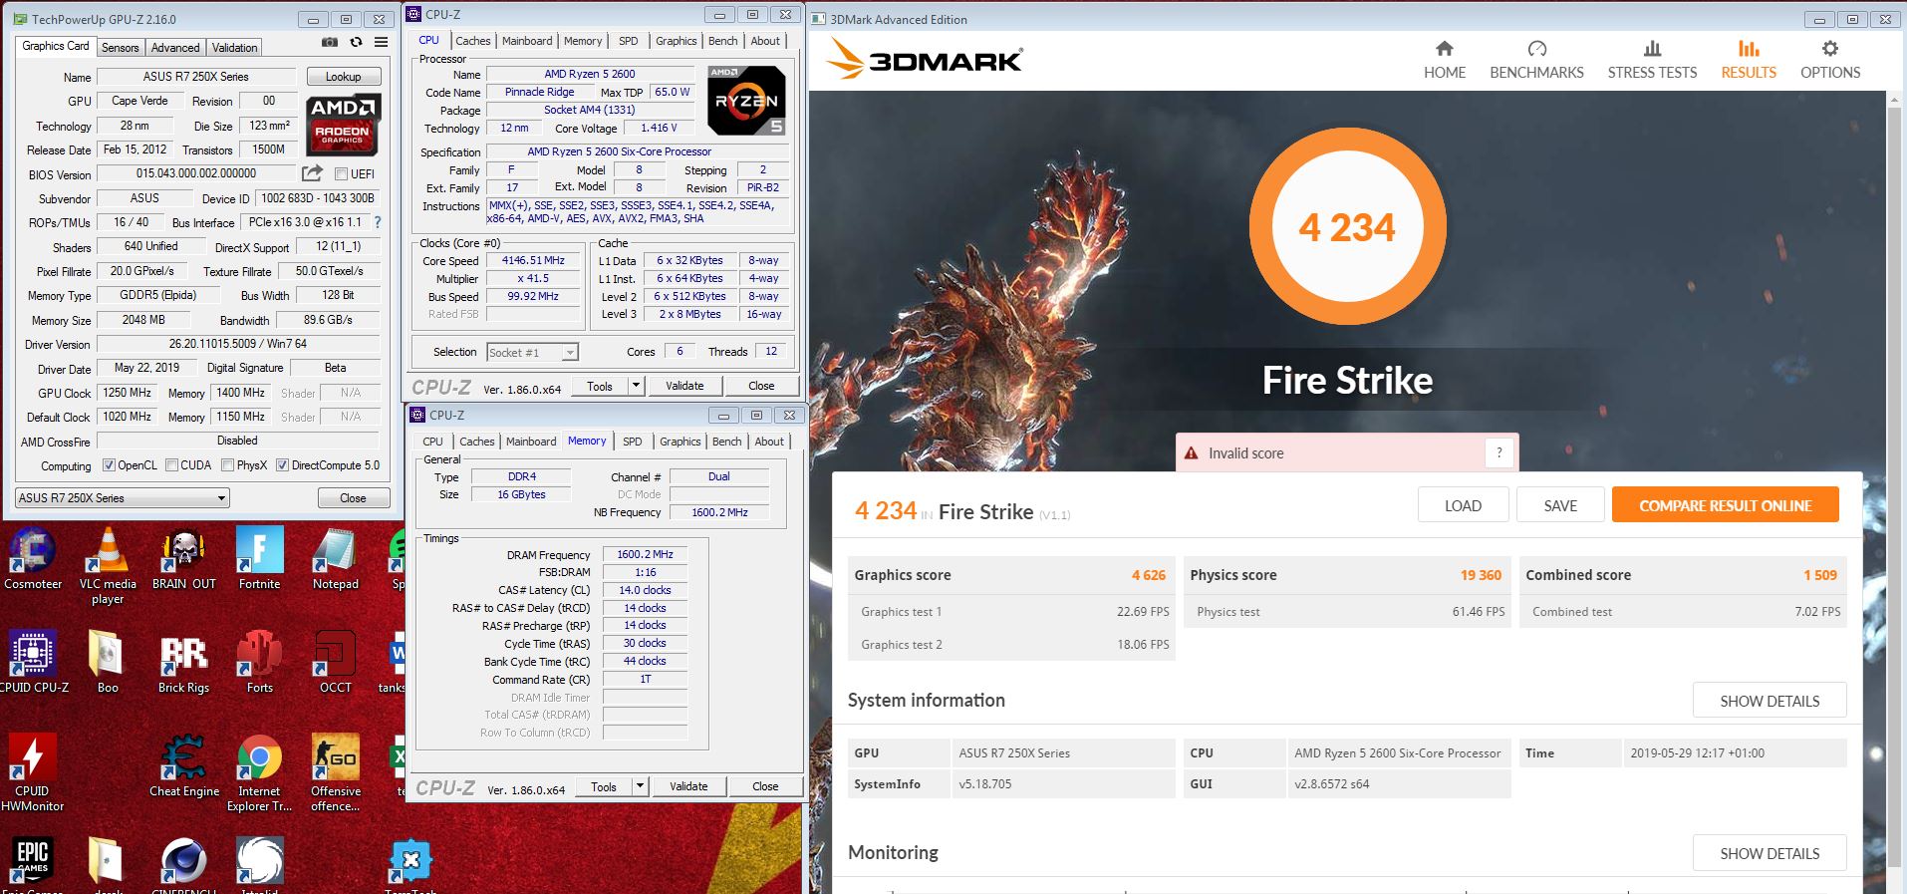Open Internet Explorer Chrome desktop shortcut
The height and width of the screenshot is (894, 1907).
(259, 773)
